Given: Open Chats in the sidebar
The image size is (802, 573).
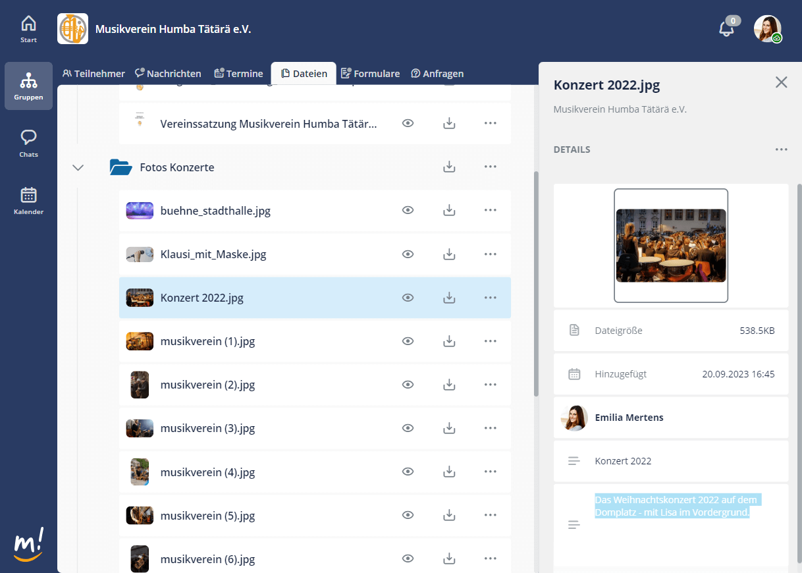Looking at the screenshot, I should coord(28,143).
